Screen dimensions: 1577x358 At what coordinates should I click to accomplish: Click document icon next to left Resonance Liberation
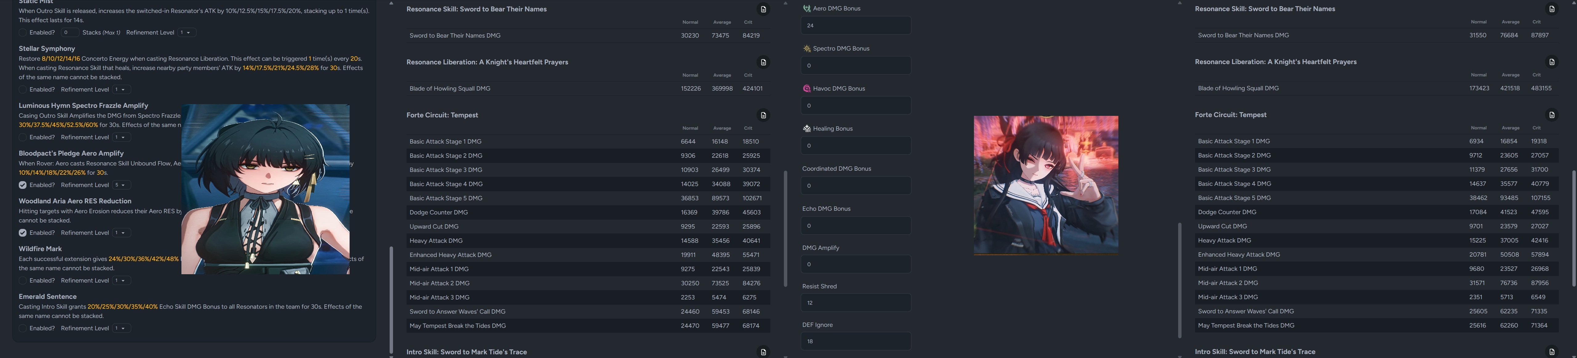[x=763, y=63]
